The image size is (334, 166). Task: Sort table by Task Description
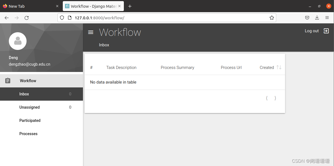point(121,67)
